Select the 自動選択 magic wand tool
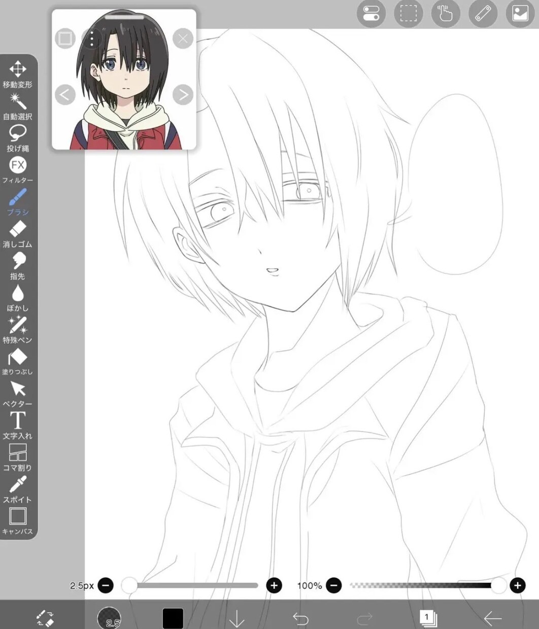 [x=18, y=106]
